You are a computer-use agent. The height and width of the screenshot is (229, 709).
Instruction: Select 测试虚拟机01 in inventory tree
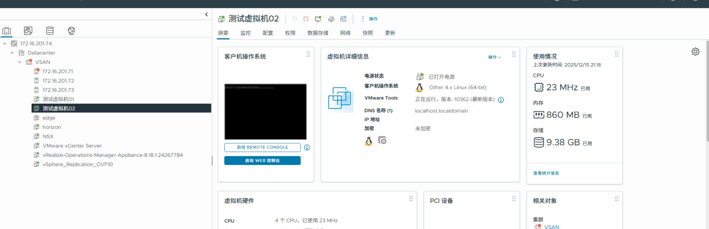(x=58, y=99)
